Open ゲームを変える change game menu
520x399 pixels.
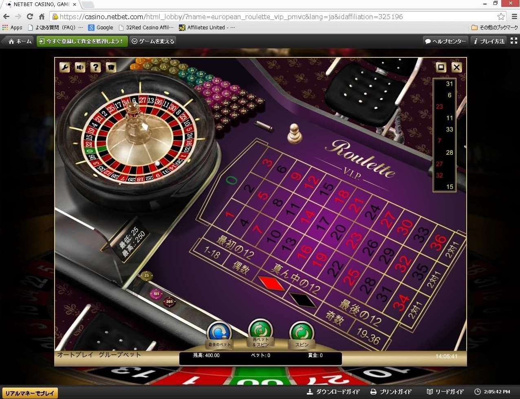tap(153, 41)
